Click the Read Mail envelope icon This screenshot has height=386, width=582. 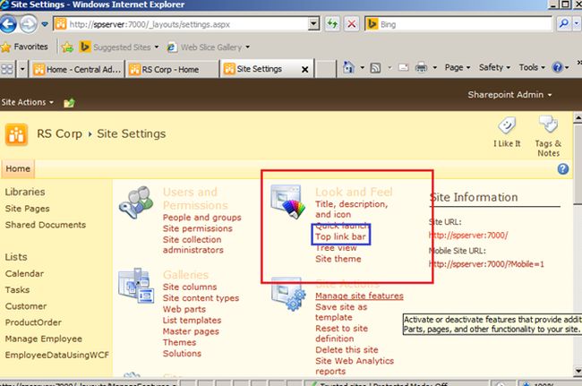403,67
